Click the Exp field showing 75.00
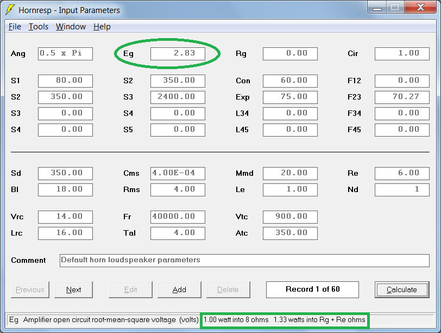This screenshot has width=441, height=333. tap(290, 97)
